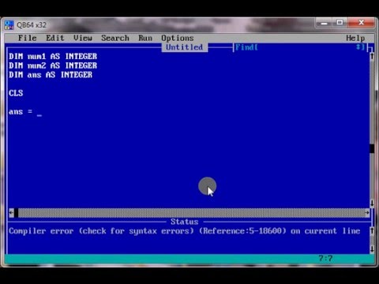Click the code editor vertical scrollbar up arrow
This screenshot has height=284, width=379.
point(372,56)
